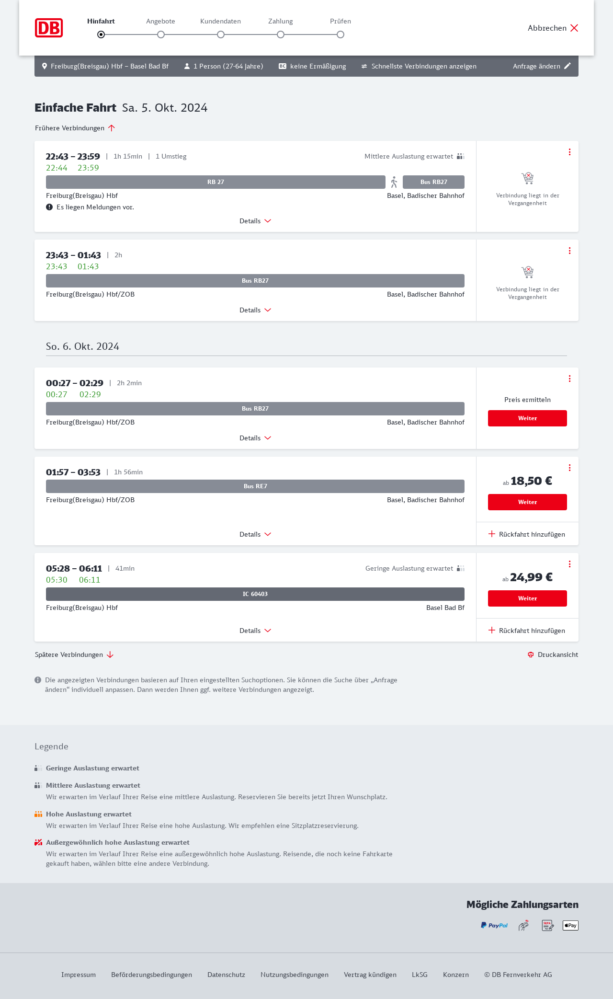This screenshot has width=613, height=999.
Task: Click the Apple Pay payment icon
Action: (x=570, y=925)
